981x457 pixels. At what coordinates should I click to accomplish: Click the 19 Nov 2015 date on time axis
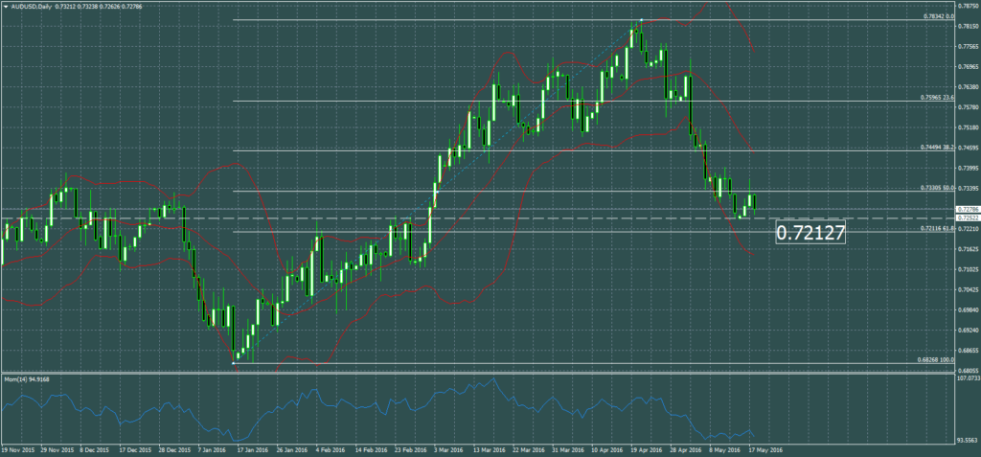click(x=18, y=448)
